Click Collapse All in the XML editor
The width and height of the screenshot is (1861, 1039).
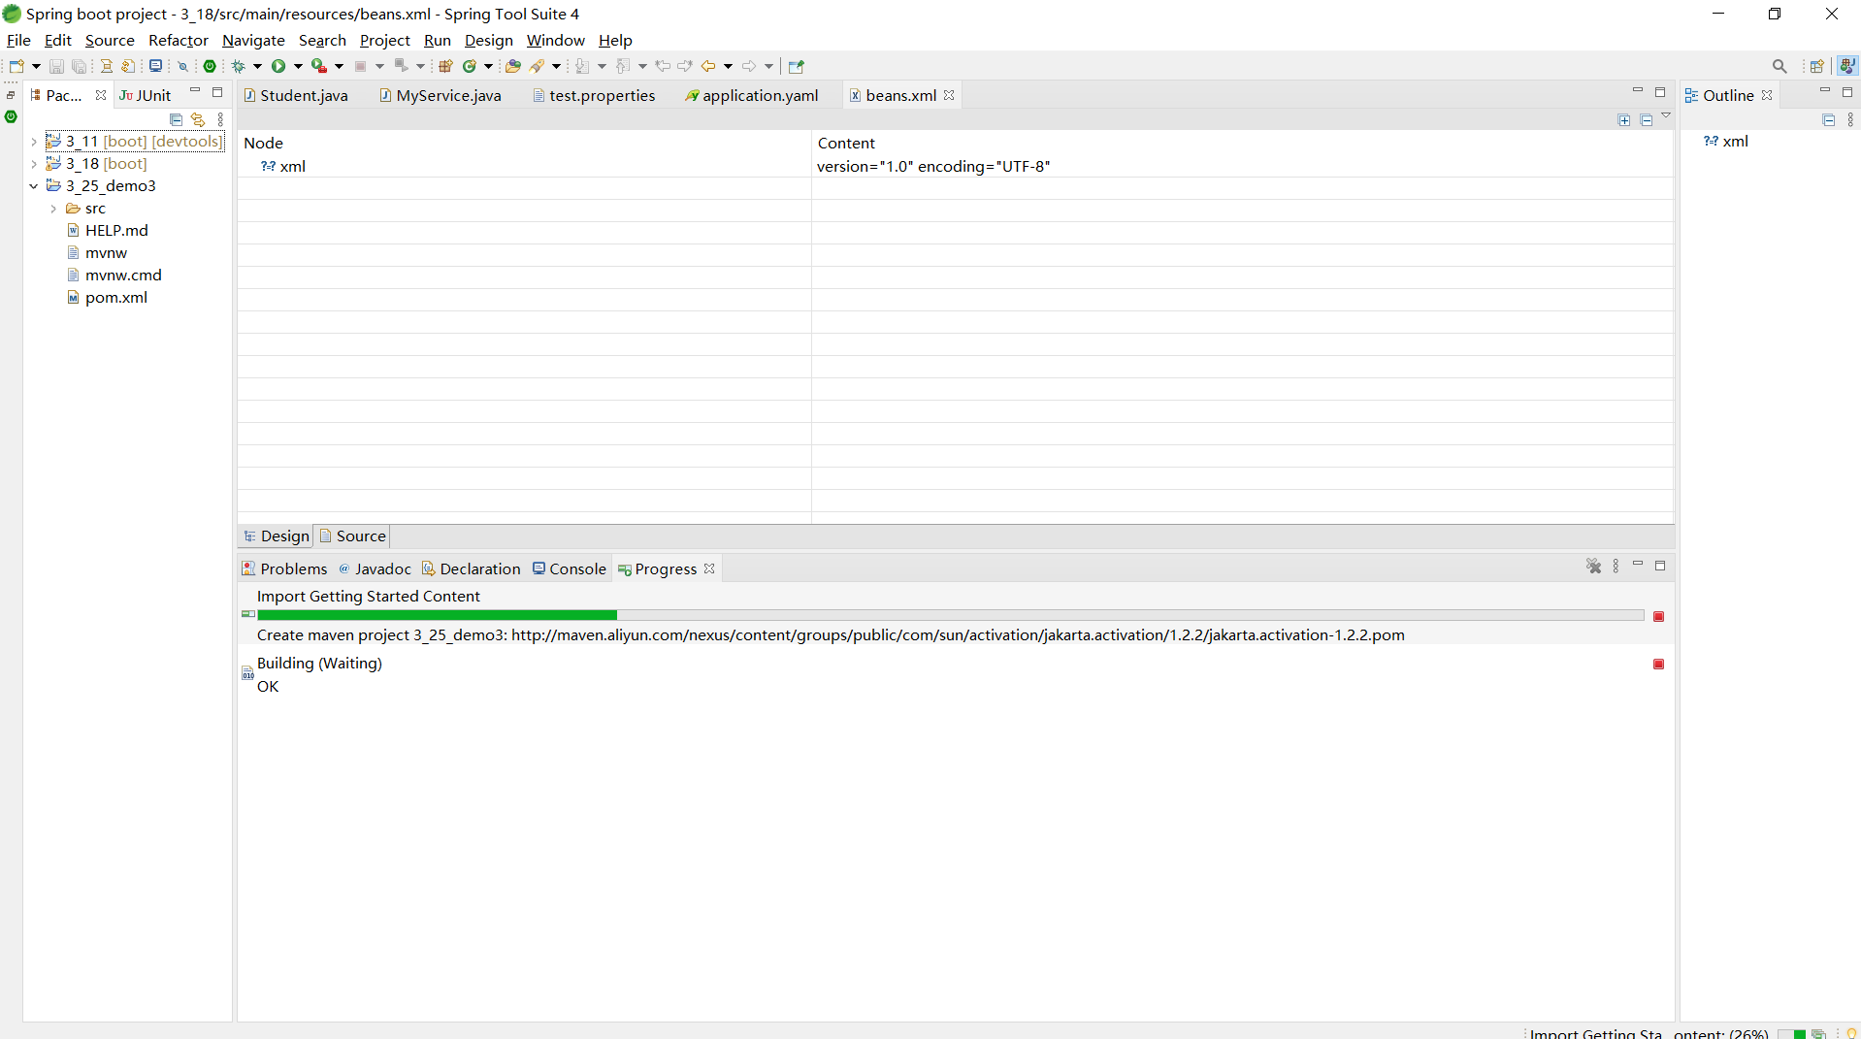click(x=1647, y=119)
